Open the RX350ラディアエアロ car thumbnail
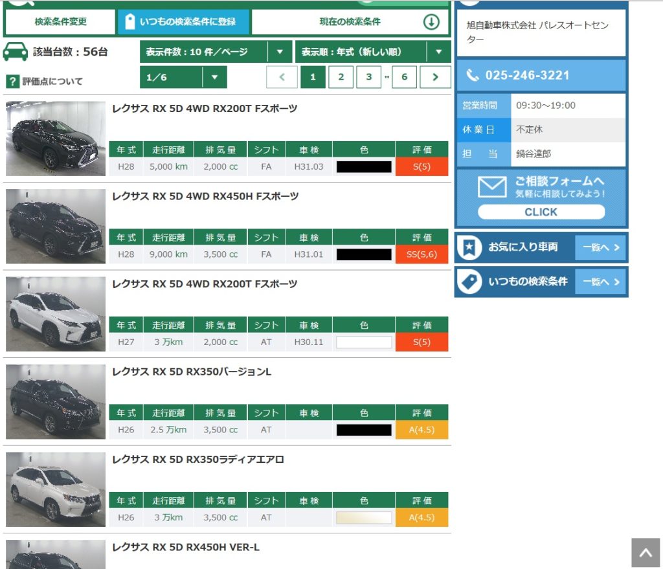The width and height of the screenshot is (663, 569). click(x=56, y=489)
